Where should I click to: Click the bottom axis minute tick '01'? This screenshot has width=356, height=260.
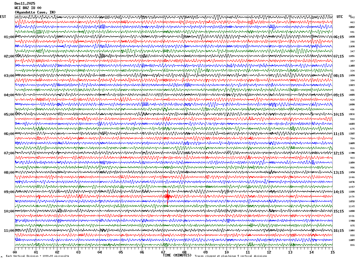tap(36, 252)
